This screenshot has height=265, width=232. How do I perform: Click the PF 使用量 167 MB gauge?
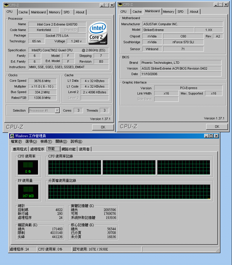click(x=28, y=192)
